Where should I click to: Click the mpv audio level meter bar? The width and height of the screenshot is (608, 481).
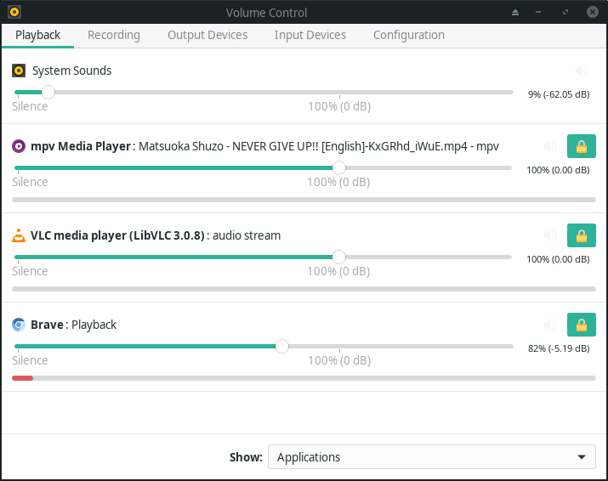(304, 200)
